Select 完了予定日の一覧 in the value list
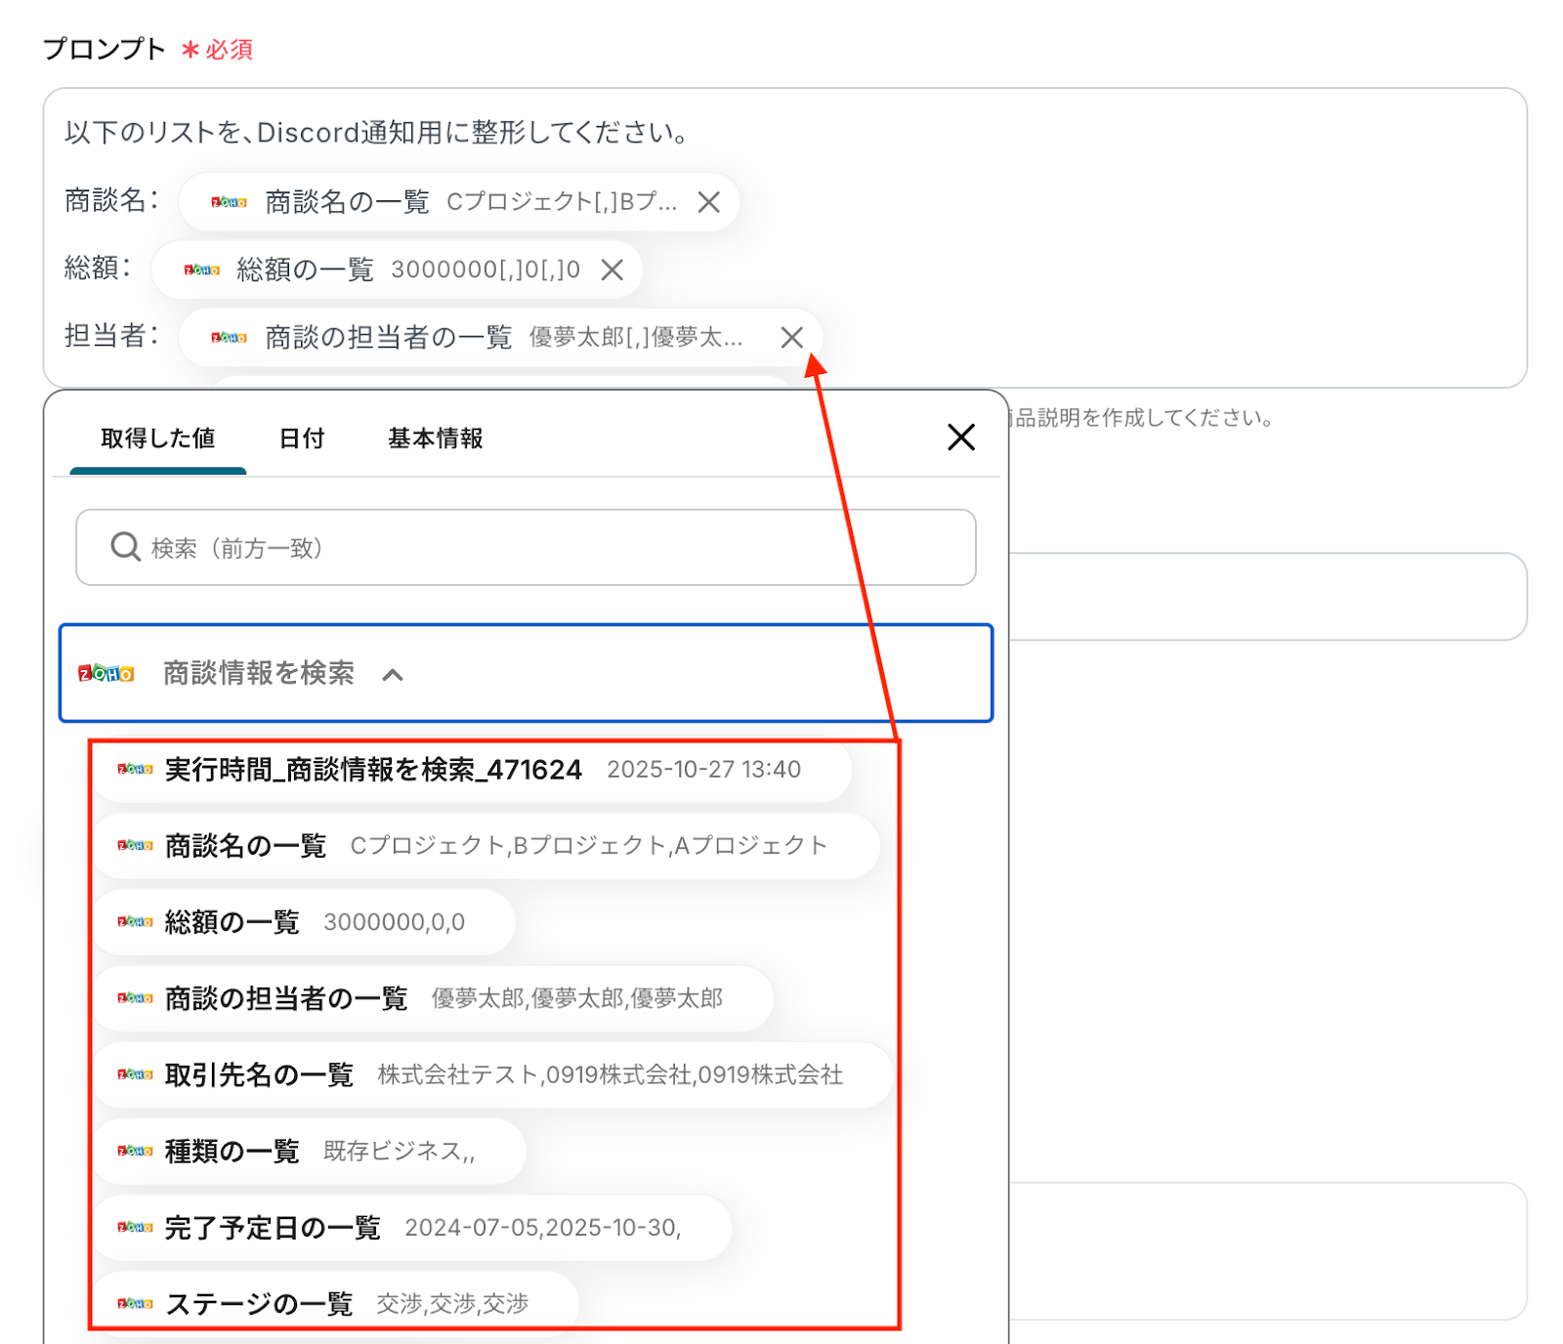 [412, 1228]
